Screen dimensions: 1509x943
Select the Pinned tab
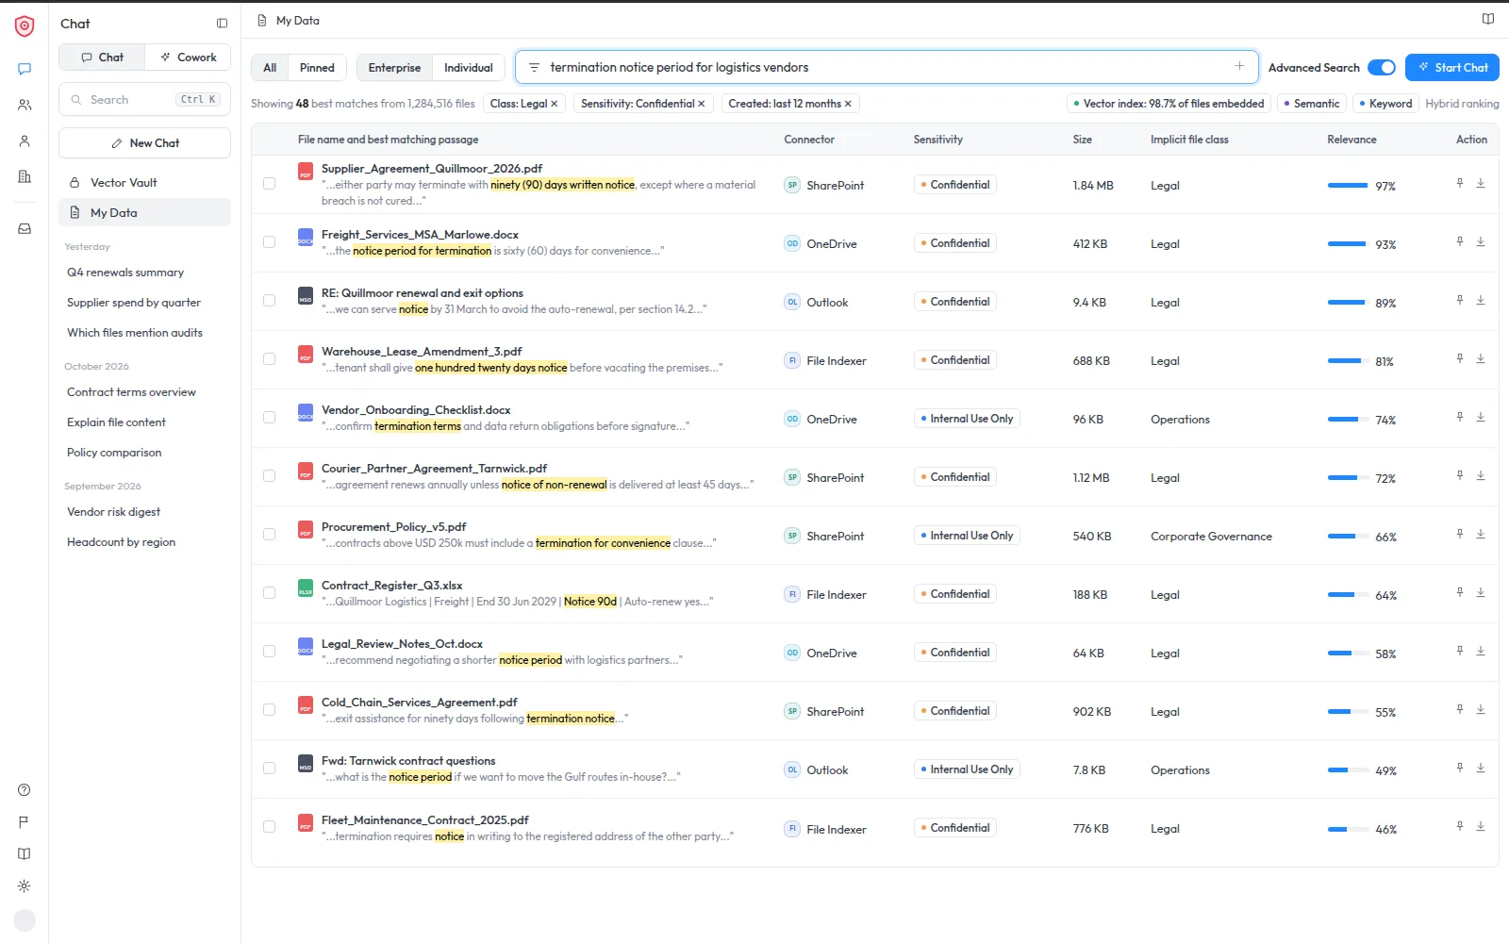coord(317,68)
